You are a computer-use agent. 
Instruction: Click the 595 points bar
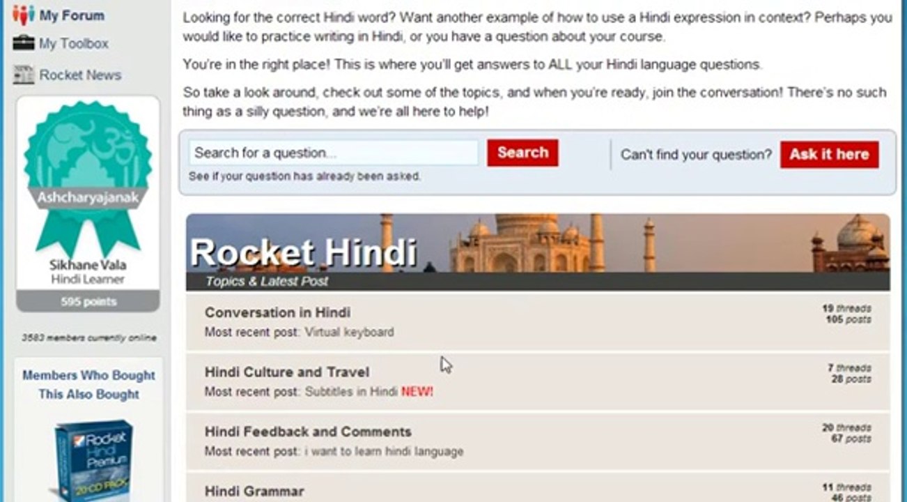[88, 302]
